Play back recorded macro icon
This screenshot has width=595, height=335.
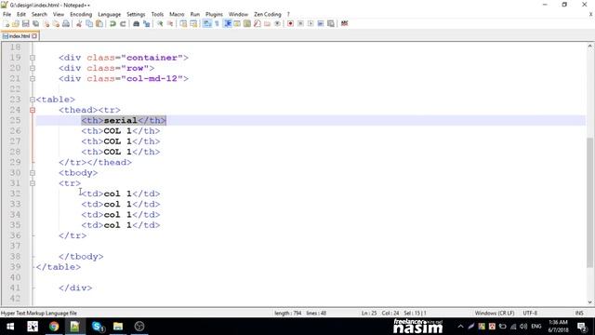point(311,23)
